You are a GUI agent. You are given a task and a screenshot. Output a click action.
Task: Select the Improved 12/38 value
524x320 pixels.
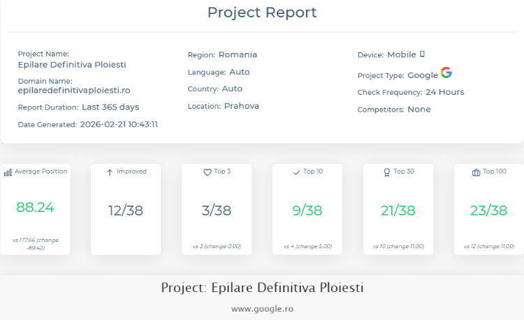[x=126, y=211]
